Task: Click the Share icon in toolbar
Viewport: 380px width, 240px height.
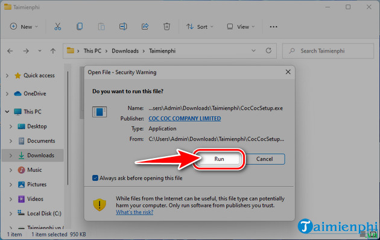Action: 145,27
